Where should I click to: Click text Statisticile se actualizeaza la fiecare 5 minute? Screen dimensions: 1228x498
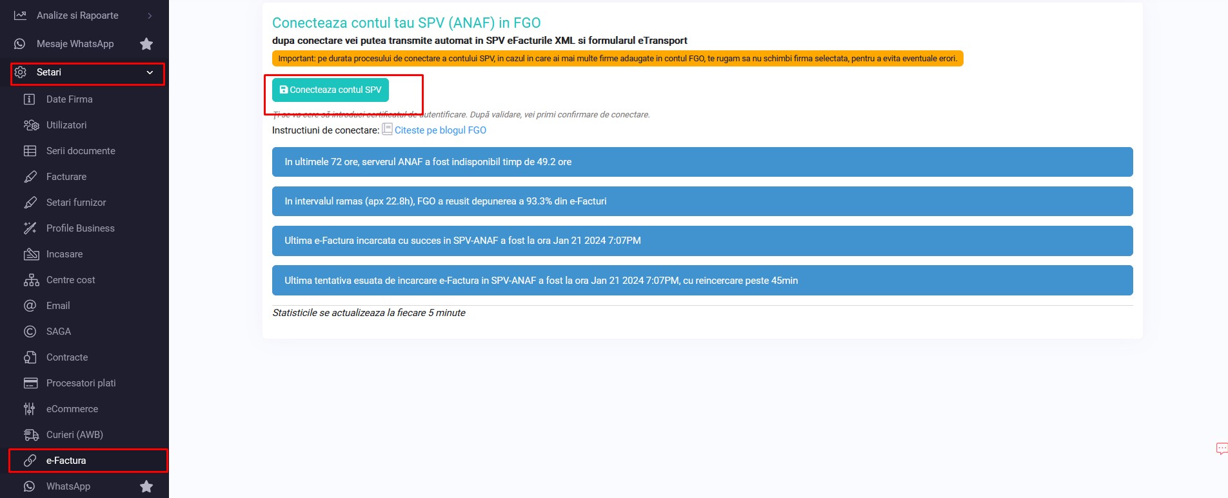369,313
